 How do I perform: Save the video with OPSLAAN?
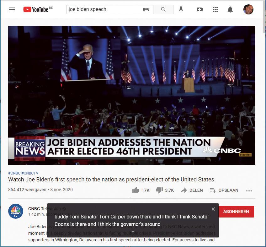point(224,190)
